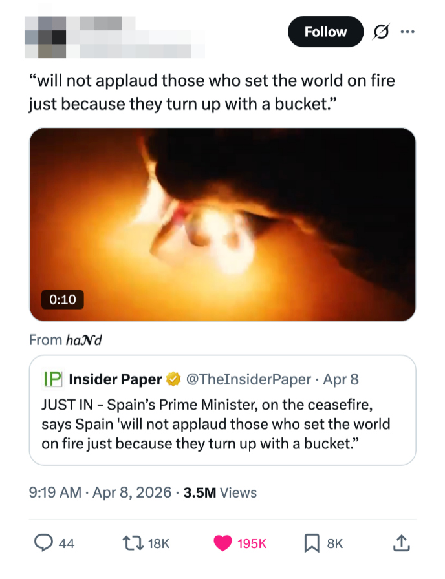445x579 pixels.
Task: Click the repost arrows icon
Action: (131, 543)
